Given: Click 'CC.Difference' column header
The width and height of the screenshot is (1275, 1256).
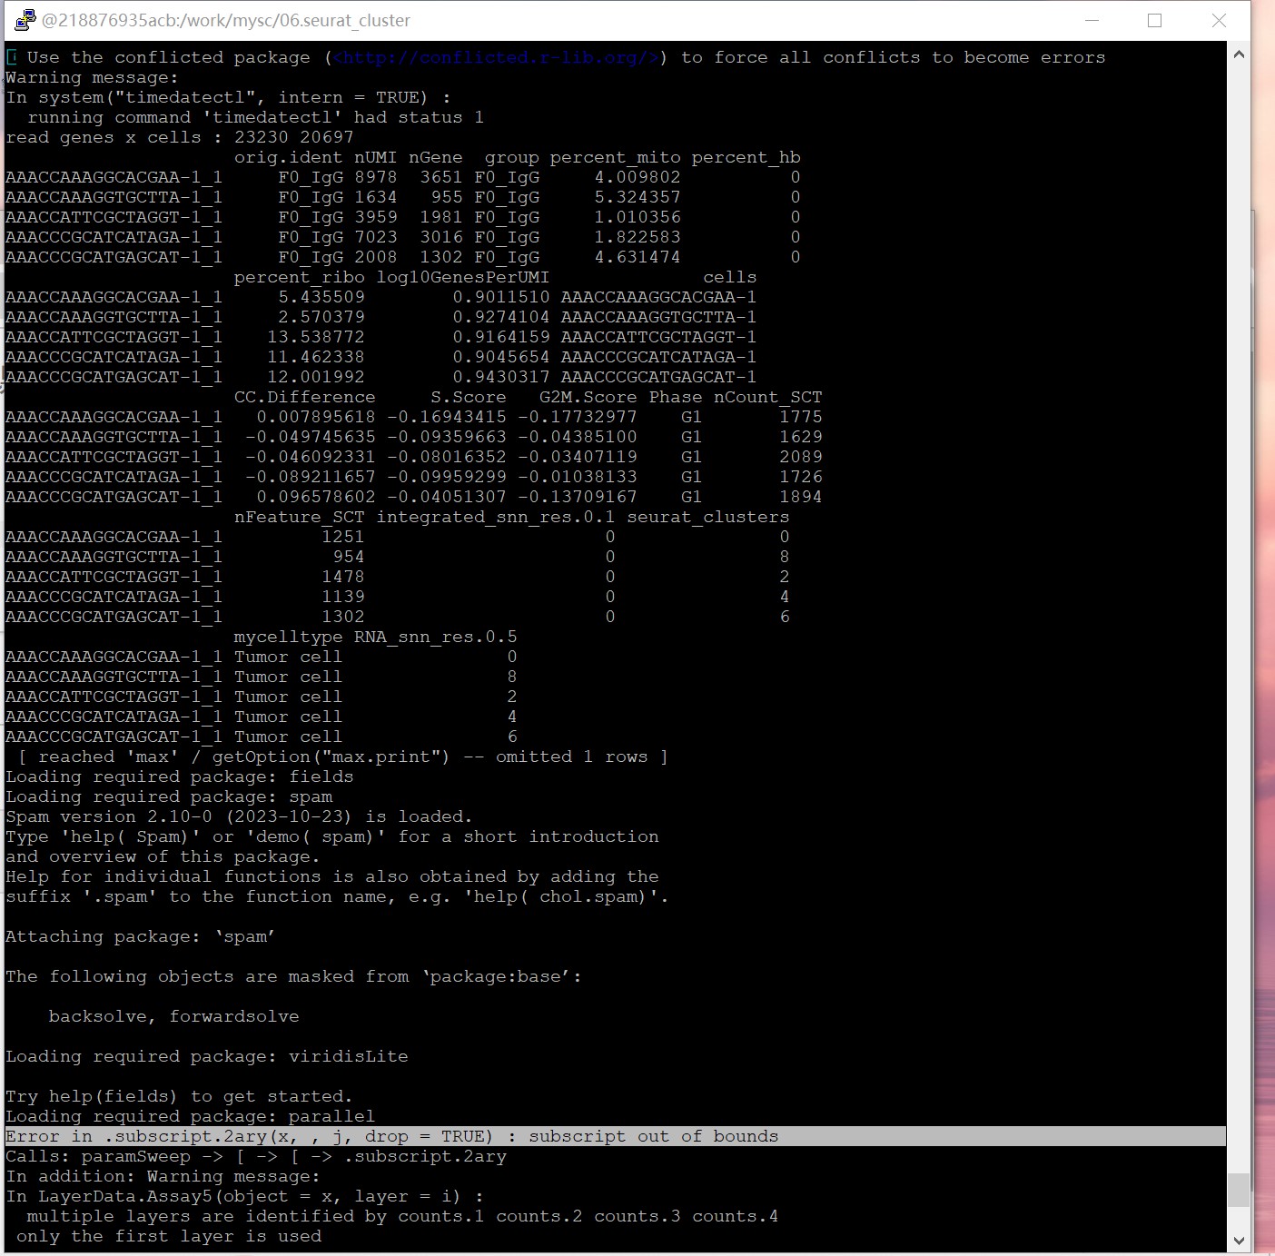Looking at the screenshot, I should tap(305, 397).
